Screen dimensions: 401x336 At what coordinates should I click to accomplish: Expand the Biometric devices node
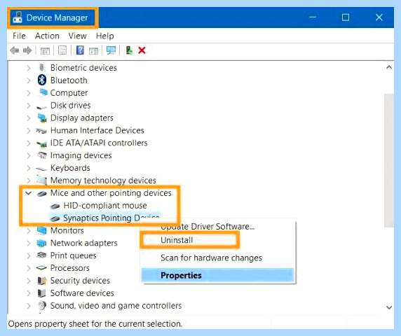point(29,68)
